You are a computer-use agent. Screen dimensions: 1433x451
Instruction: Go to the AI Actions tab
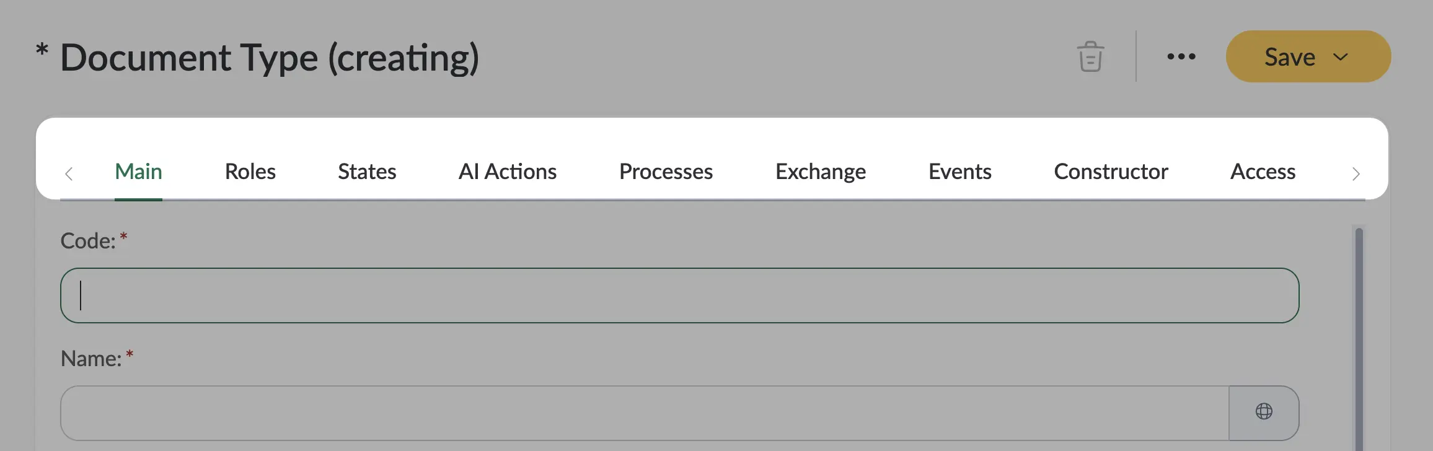pos(508,172)
